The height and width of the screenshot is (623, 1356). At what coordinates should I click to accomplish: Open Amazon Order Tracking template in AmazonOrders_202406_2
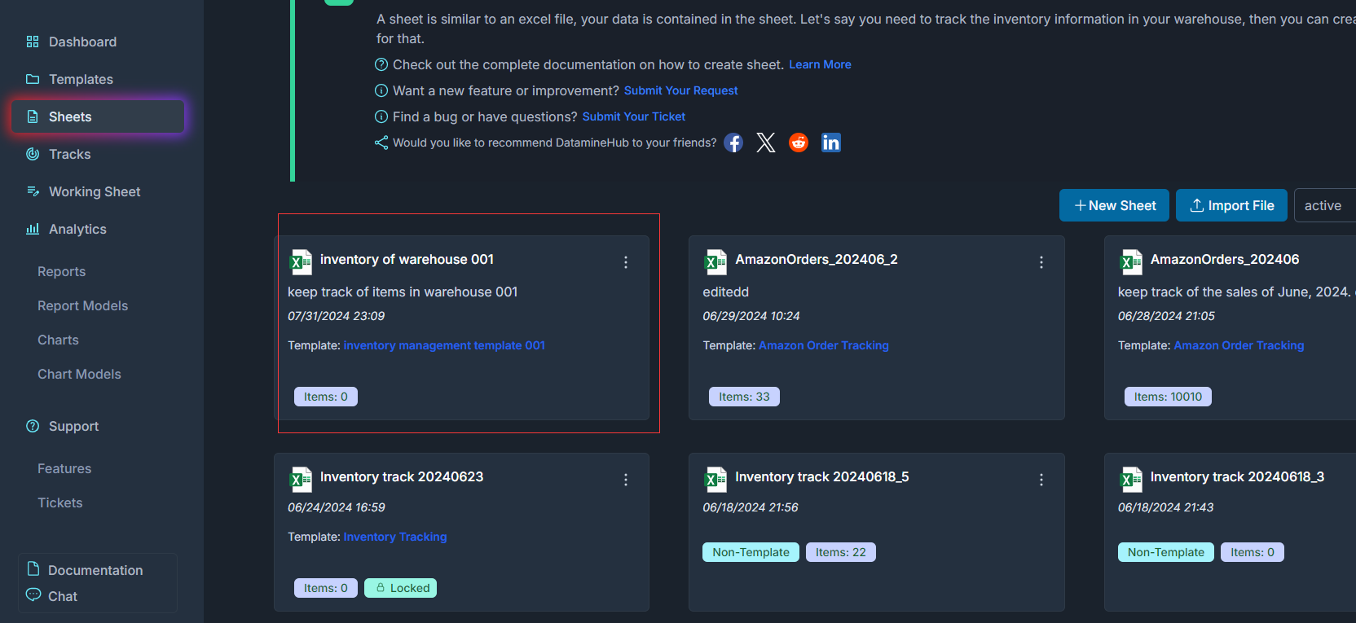point(824,345)
